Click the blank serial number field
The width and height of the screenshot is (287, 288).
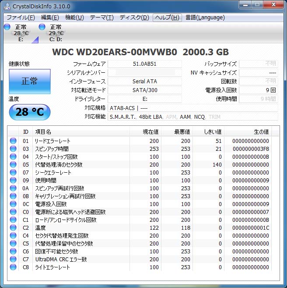[x=145, y=73]
